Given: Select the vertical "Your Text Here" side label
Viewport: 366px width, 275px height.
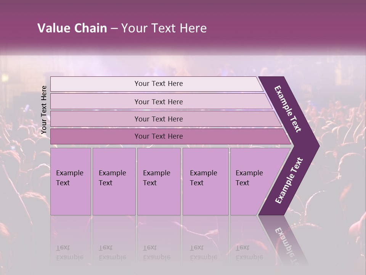Looking at the screenshot, I should point(44,110).
